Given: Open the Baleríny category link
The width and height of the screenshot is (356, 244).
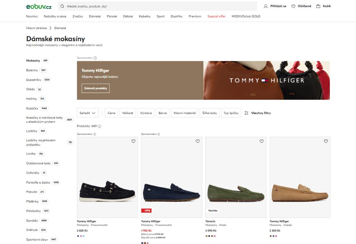Looking at the screenshot, I should [x=32, y=70].
